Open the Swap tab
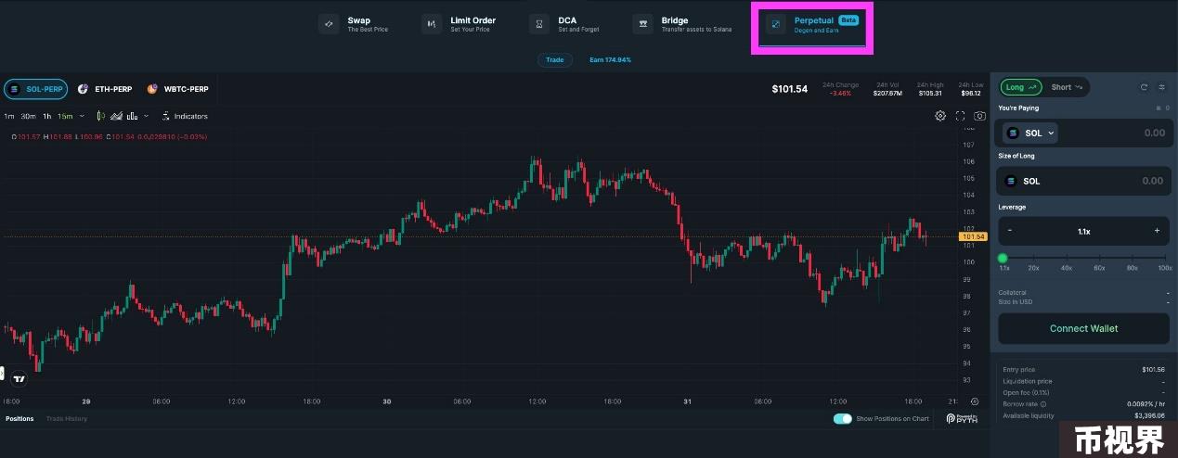This screenshot has height=458, width=1178. [x=355, y=24]
